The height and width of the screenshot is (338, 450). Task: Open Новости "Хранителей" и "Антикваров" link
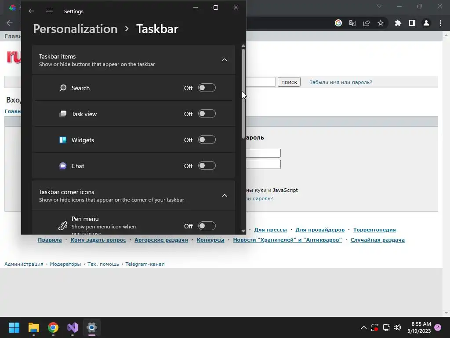(287, 240)
